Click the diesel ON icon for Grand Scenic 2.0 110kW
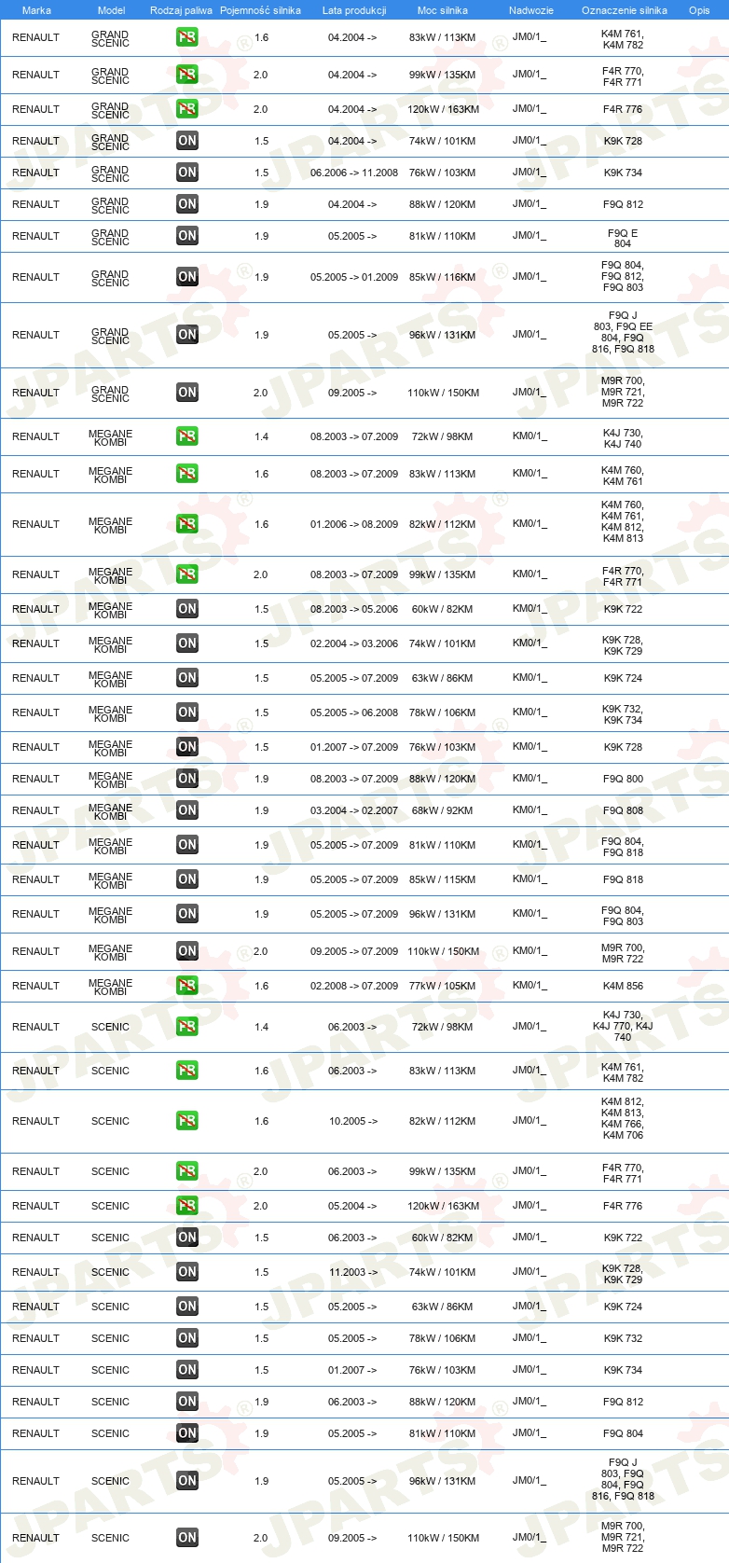 (x=187, y=393)
